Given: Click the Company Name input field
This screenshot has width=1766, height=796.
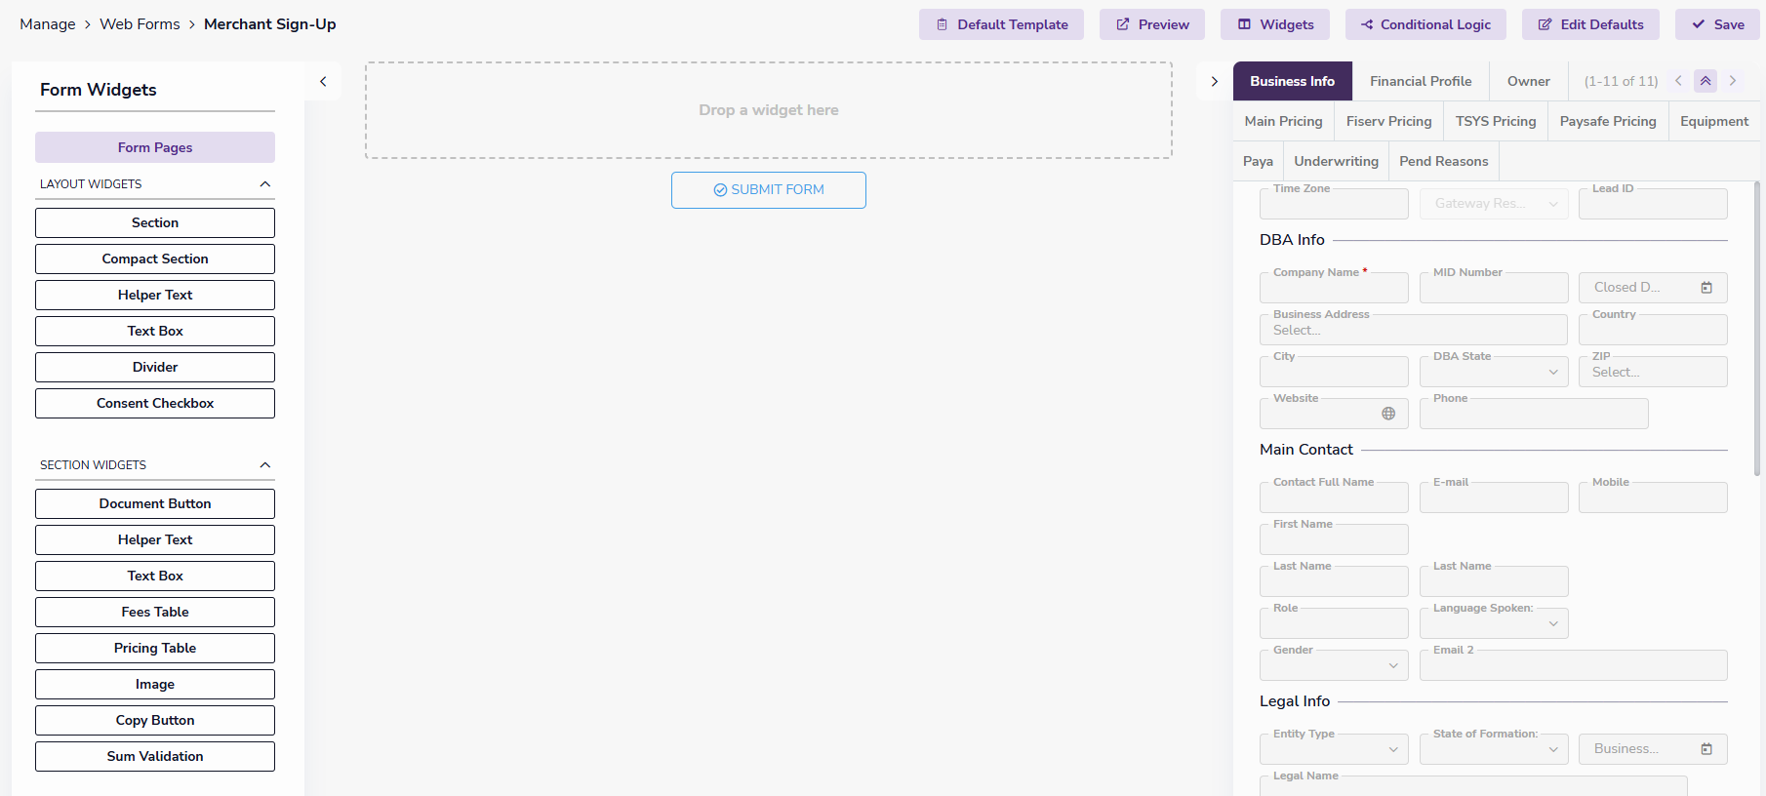Looking at the screenshot, I should click(1333, 289).
